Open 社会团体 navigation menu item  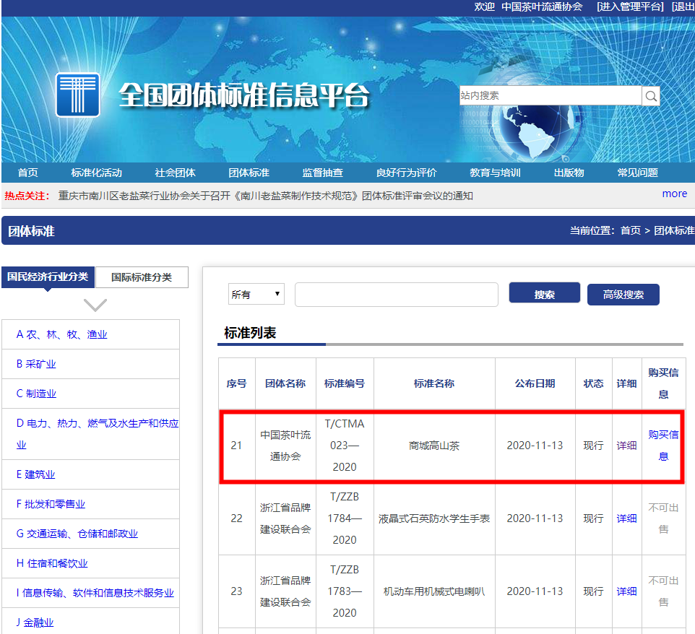point(175,173)
